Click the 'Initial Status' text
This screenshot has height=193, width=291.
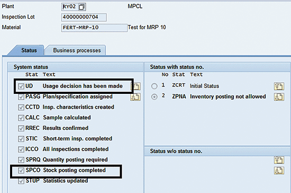click(204, 86)
